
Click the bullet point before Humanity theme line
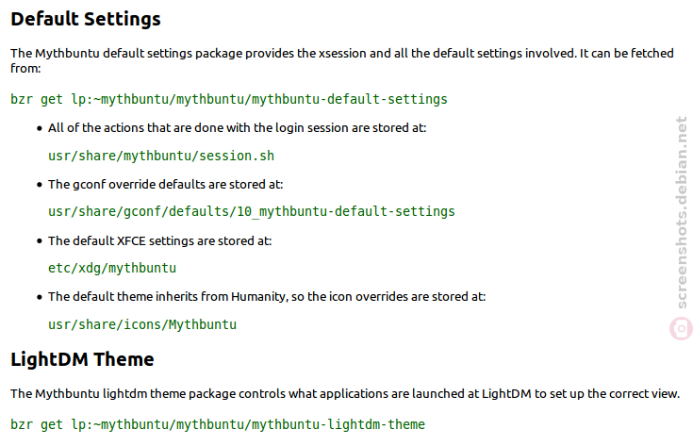pos(40,297)
